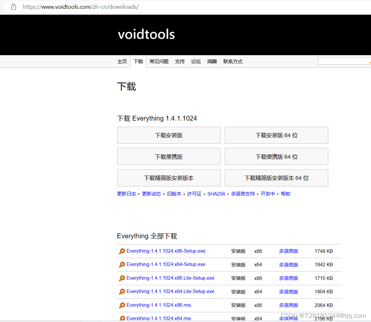Viewport: 371px width, 322px height.
Task: Open the SHA256 link
Action: (x=216, y=194)
